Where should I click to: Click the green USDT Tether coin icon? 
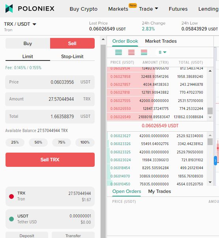point(11,219)
